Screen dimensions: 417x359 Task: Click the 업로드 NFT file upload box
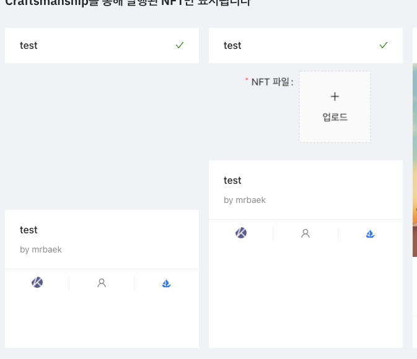pos(335,107)
